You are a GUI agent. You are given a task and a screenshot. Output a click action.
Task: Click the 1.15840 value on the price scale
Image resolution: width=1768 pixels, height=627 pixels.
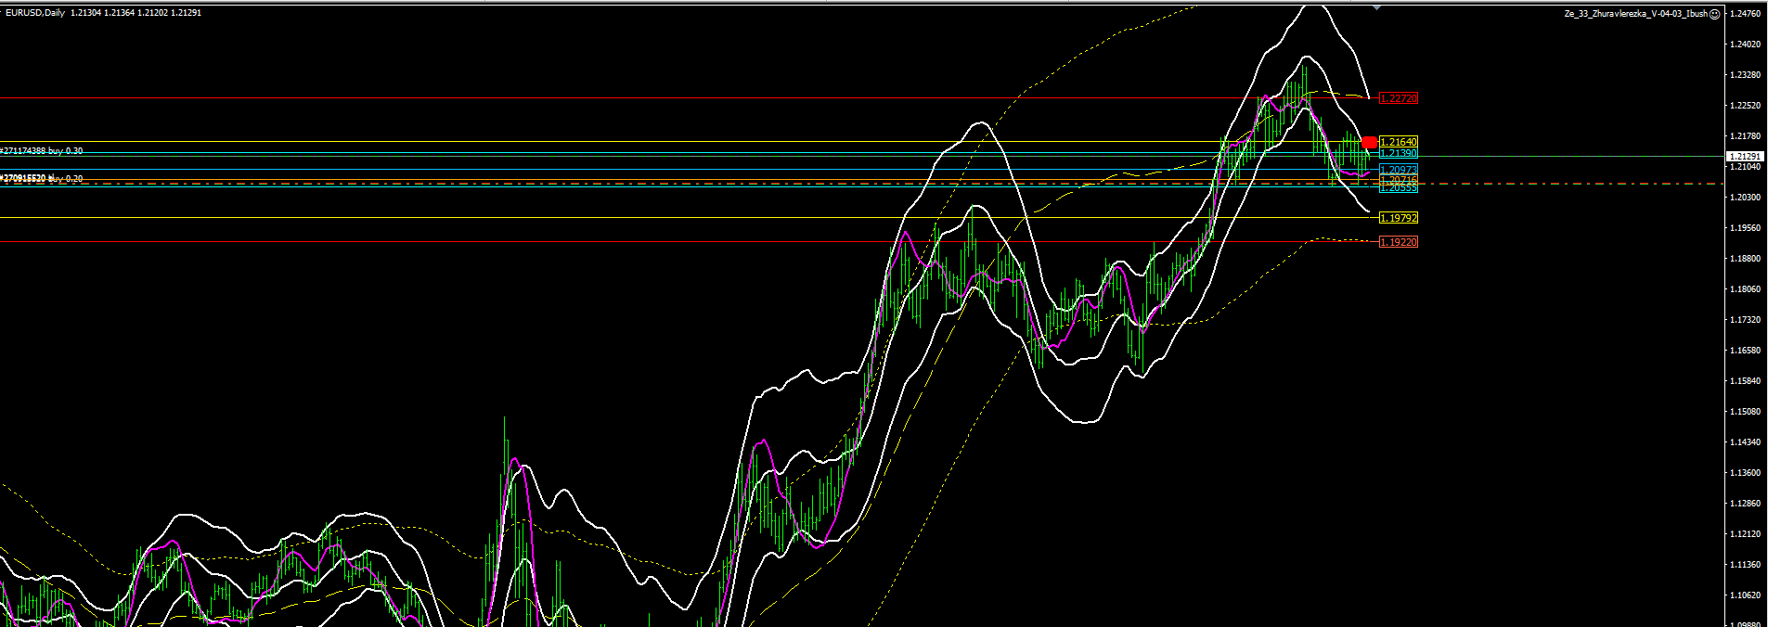(x=1747, y=381)
